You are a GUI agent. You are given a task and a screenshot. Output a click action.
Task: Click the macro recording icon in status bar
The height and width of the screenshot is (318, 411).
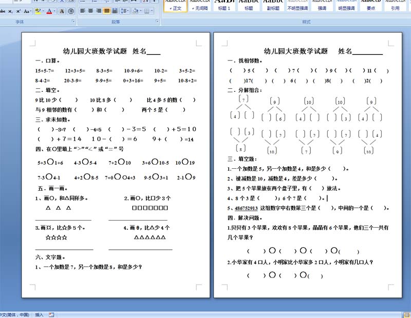(x=51, y=315)
